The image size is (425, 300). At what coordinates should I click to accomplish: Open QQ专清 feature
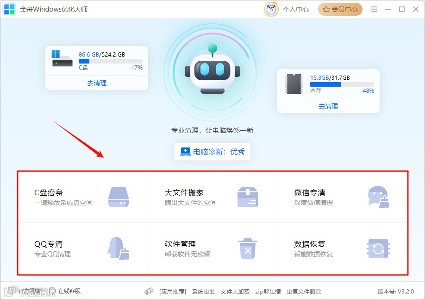point(83,249)
